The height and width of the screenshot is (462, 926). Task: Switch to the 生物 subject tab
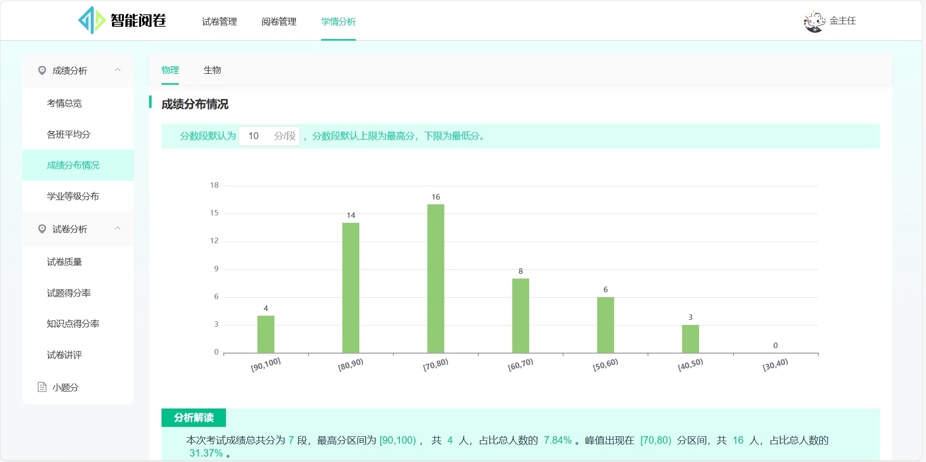point(213,70)
